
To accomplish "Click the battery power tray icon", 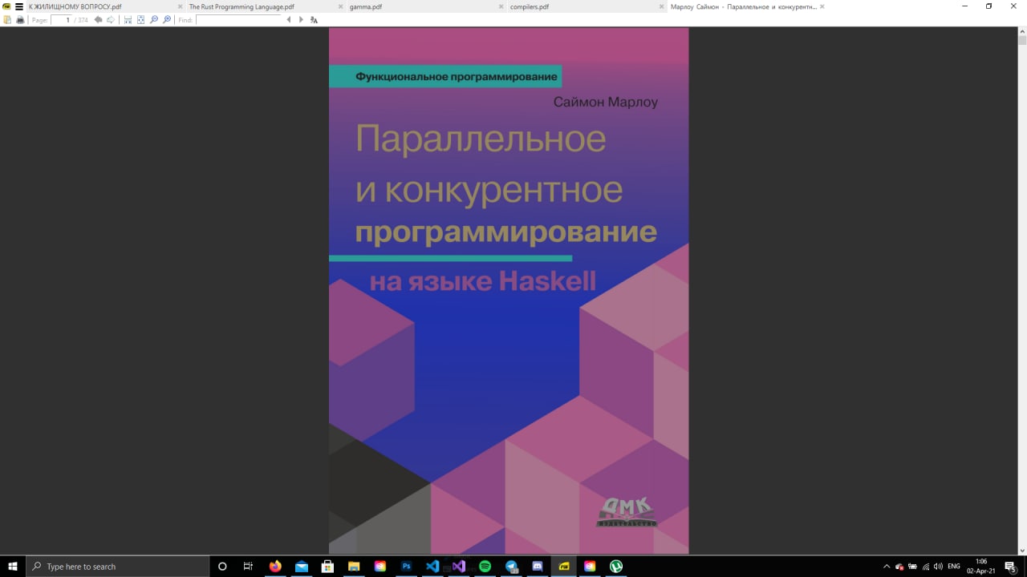I will [912, 567].
